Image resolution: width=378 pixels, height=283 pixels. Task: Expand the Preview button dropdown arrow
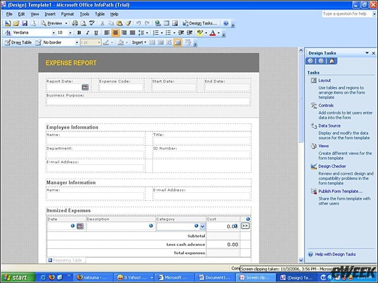(x=66, y=24)
